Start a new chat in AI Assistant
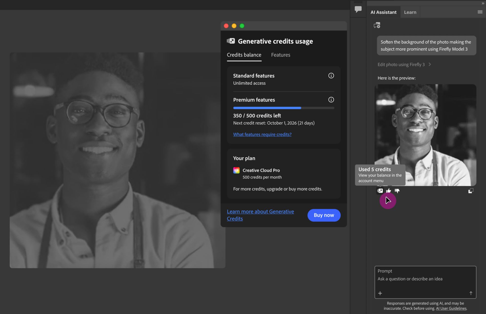This screenshot has height=314, width=486. [377, 25]
